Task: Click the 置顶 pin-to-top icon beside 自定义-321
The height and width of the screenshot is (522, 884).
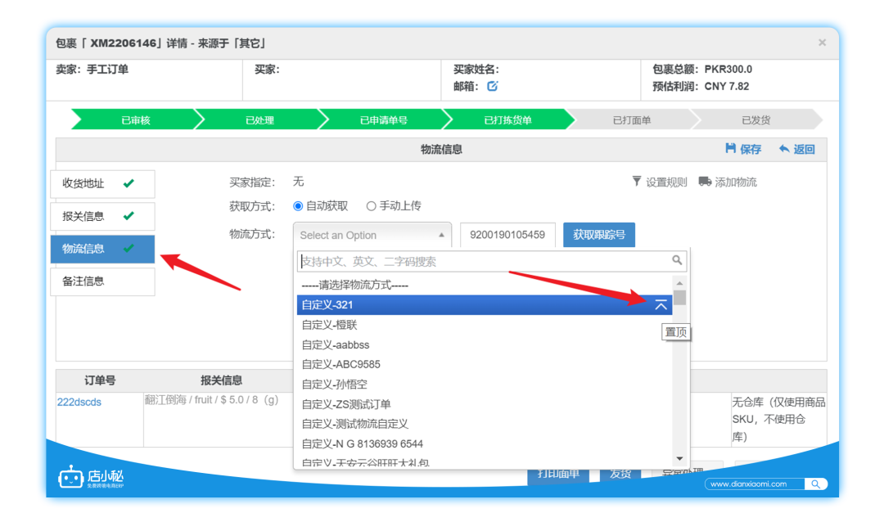Action: pos(661,304)
